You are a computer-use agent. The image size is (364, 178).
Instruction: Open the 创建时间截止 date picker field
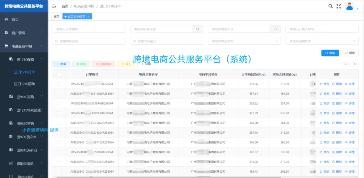click(167, 41)
